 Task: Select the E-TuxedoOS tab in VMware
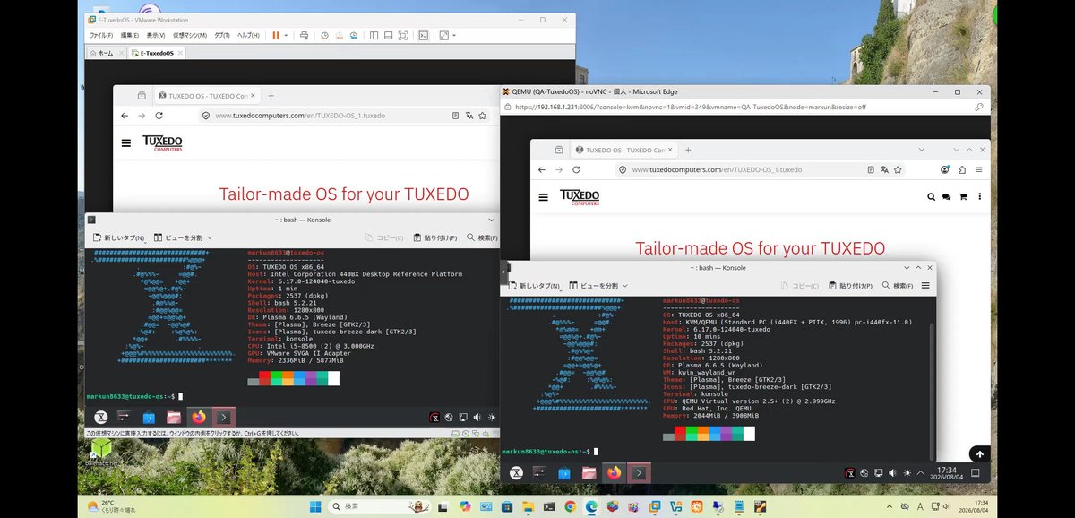point(157,53)
